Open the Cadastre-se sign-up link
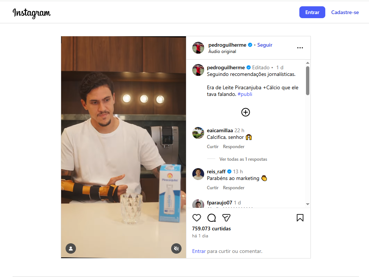 click(345, 12)
